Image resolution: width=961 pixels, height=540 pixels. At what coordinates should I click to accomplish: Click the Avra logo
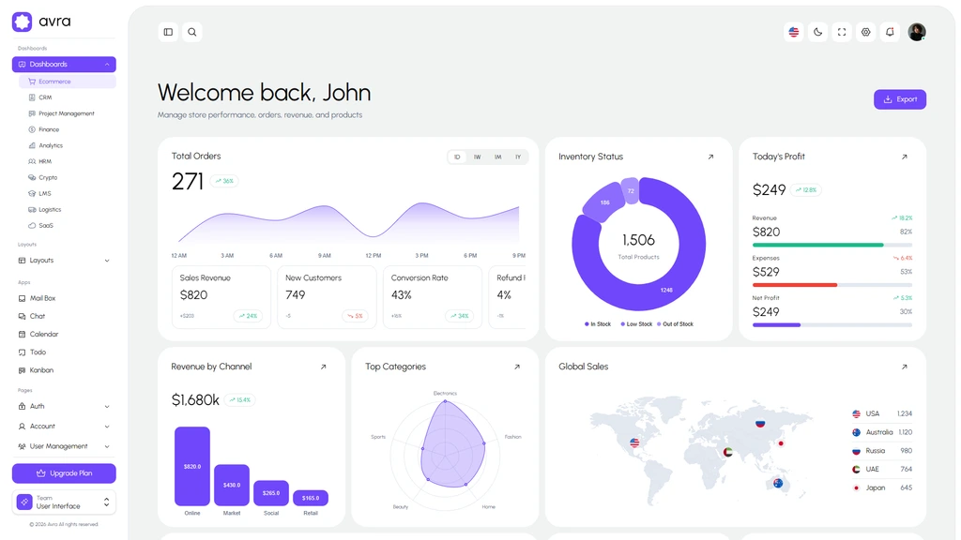(41, 22)
